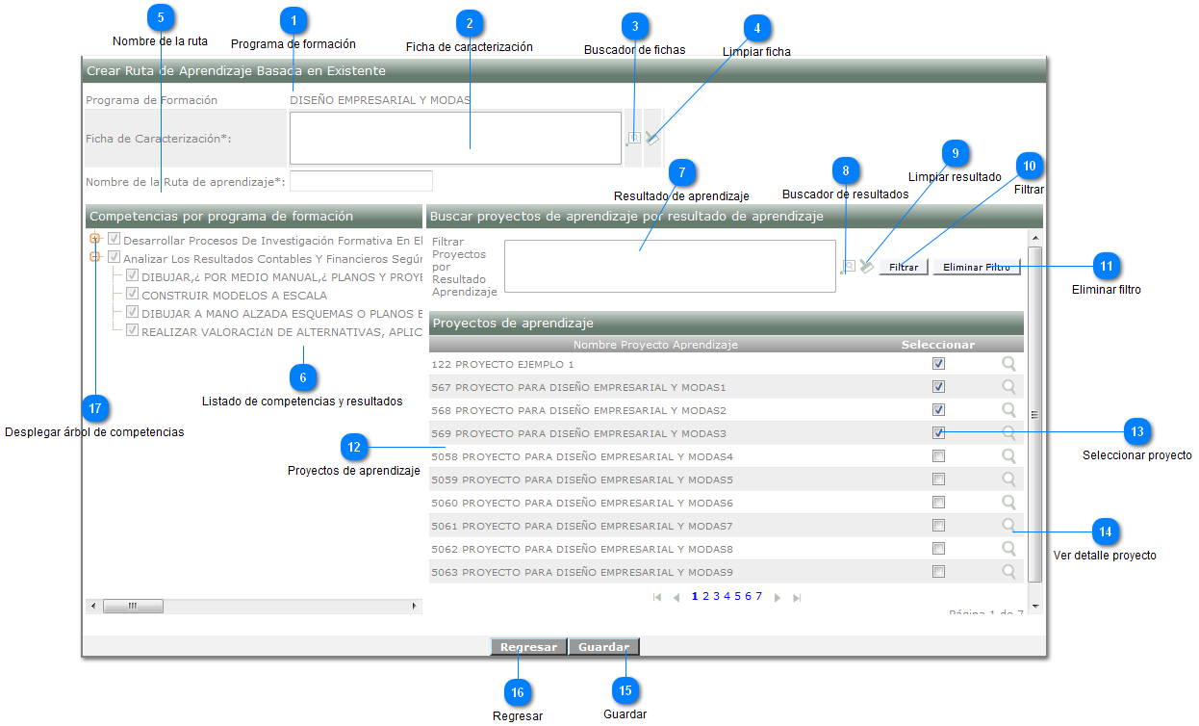Toggle Desarrollar Procesos De Investigación competency checkbox
Viewport: 1199px width, 726px height.
point(115,239)
